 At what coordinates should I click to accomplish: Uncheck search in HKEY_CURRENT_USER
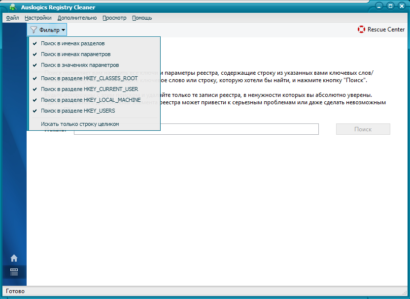point(95,89)
